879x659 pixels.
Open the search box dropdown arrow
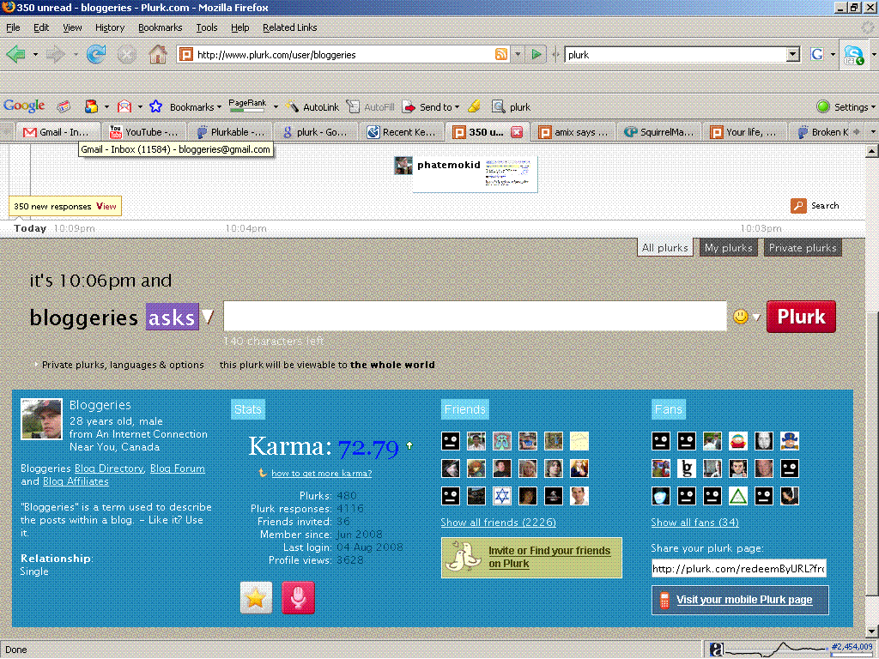click(x=792, y=54)
